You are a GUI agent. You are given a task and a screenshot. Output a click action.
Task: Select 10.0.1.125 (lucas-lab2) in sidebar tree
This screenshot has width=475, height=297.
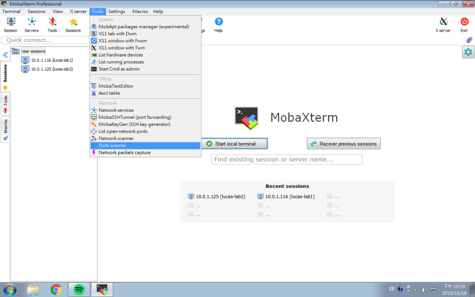[47, 69]
